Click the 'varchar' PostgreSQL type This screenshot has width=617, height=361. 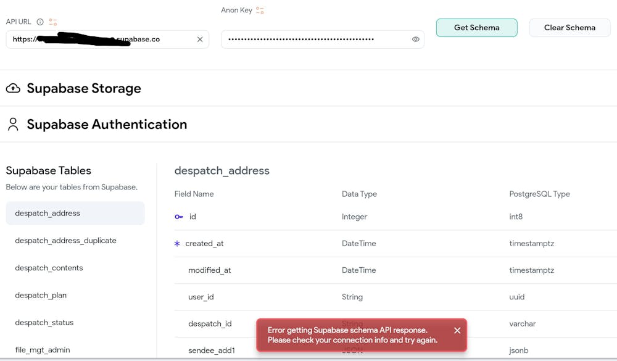point(523,324)
